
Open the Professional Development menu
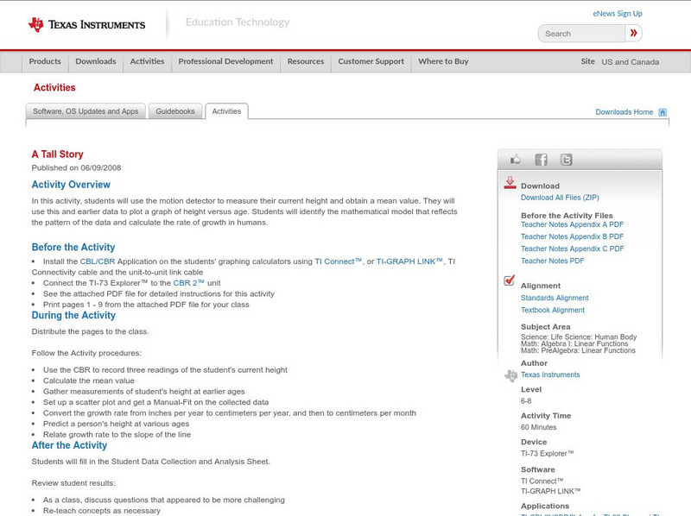click(x=225, y=61)
